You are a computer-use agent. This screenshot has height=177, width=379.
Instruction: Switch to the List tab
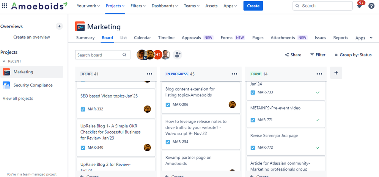124,37
